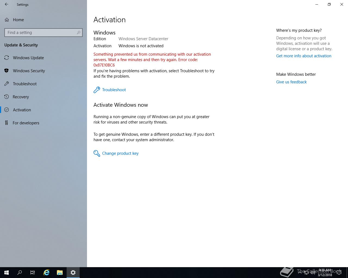This screenshot has height=278, width=348.
Task: Click the 'Make Windows better' heading
Action: 296,74
